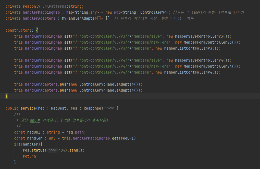This screenshot has height=169, width=260.
Task: Click the 'Map' class in new Map<String, ControllerV4>
Action: (117, 13)
